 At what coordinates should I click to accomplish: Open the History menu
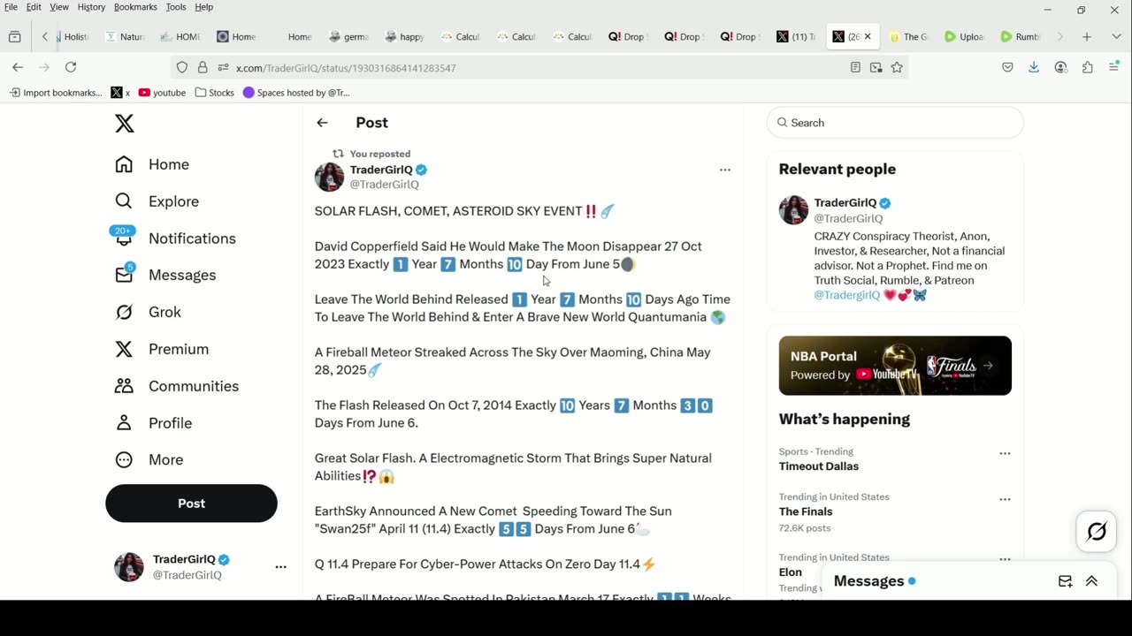tap(91, 7)
